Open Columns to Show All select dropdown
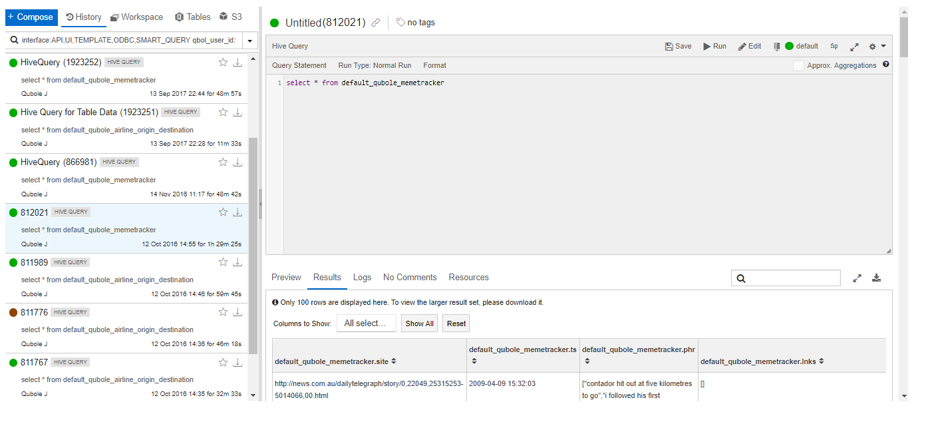This screenshot has width=934, height=426. tap(367, 323)
